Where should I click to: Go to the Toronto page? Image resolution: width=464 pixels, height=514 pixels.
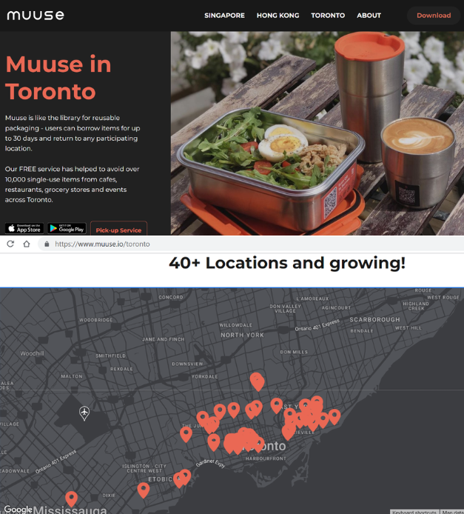point(328,16)
